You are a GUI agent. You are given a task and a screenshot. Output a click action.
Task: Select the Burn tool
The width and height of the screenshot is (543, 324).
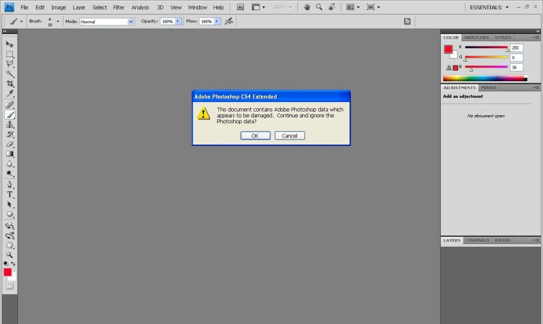click(10, 174)
